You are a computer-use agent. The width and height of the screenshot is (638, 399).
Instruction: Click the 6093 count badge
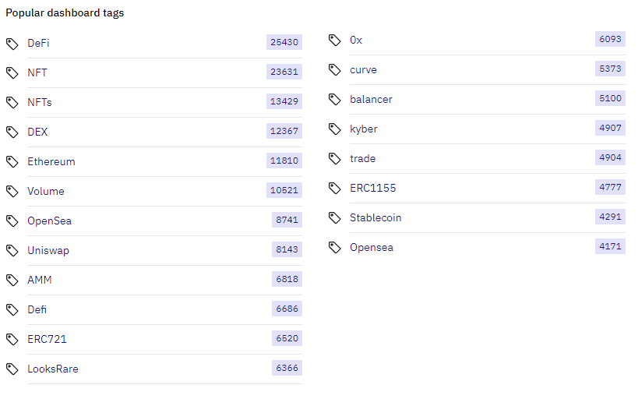click(x=610, y=39)
